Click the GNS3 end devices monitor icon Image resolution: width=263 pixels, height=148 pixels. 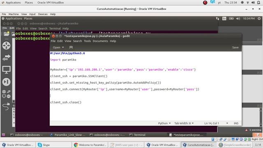click(7, 69)
